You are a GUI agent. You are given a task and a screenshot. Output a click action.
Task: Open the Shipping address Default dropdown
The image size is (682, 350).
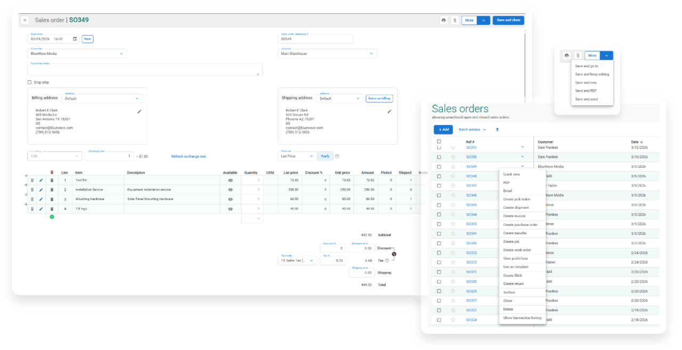(340, 98)
